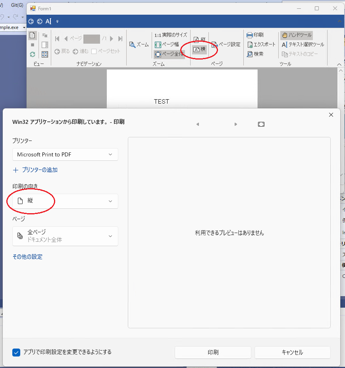Viewport: 345px width, 368px height.
Task: Select the テキスト選択ツール text selection tool
Action: (303, 44)
